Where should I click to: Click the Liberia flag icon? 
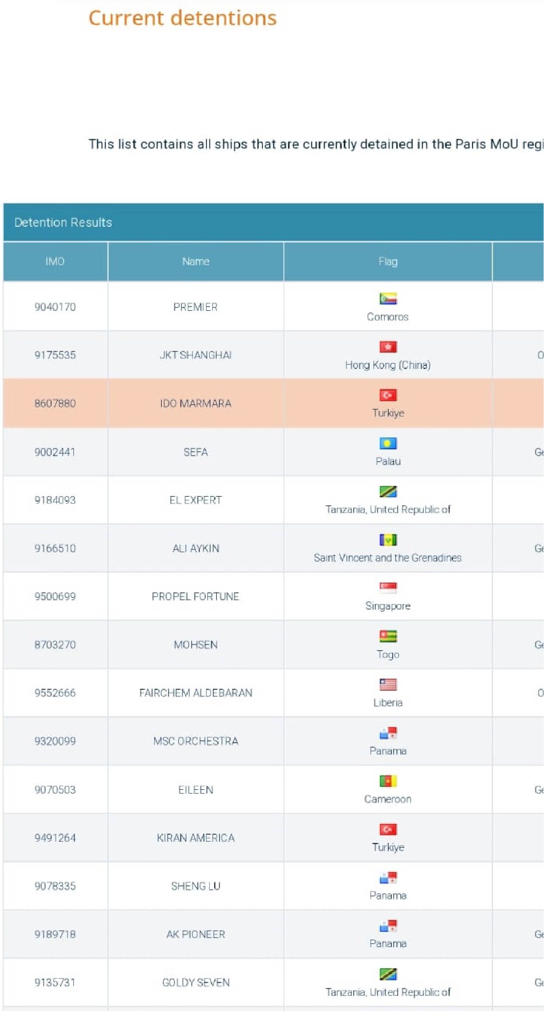click(388, 684)
